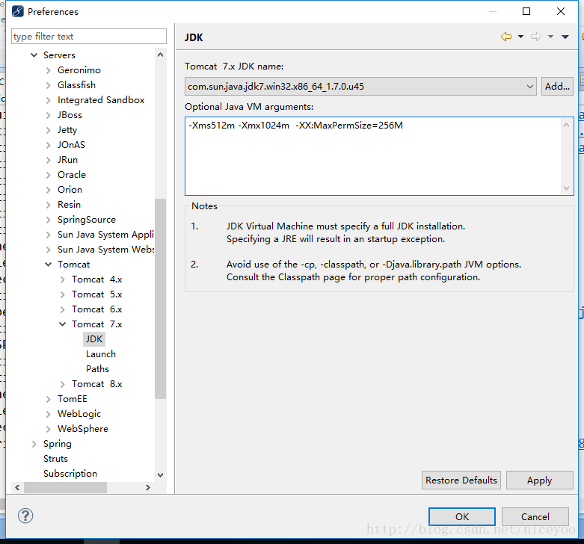Select the JDK tree item
The height and width of the screenshot is (544, 584).
[94, 339]
